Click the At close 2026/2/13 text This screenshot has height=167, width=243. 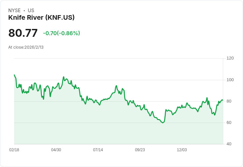(x=26, y=47)
